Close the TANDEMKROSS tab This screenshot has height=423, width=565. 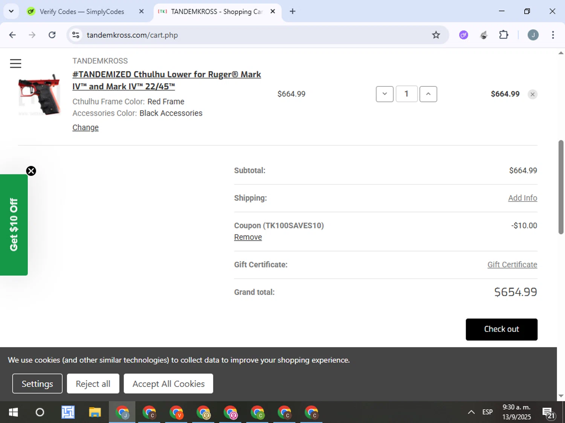[x=273, y=11]
